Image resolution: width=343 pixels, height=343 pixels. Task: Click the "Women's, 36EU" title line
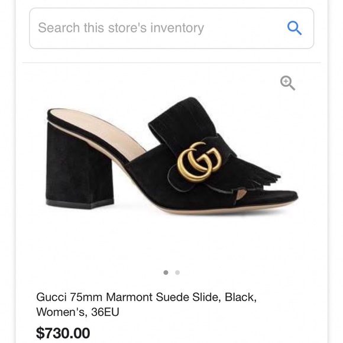point(77,312)
